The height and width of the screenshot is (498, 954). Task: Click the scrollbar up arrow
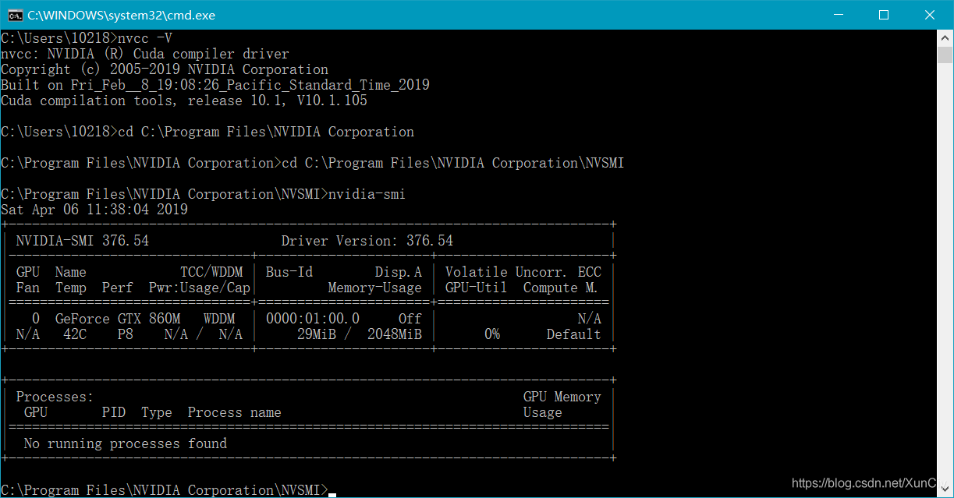tap(945, 37)
